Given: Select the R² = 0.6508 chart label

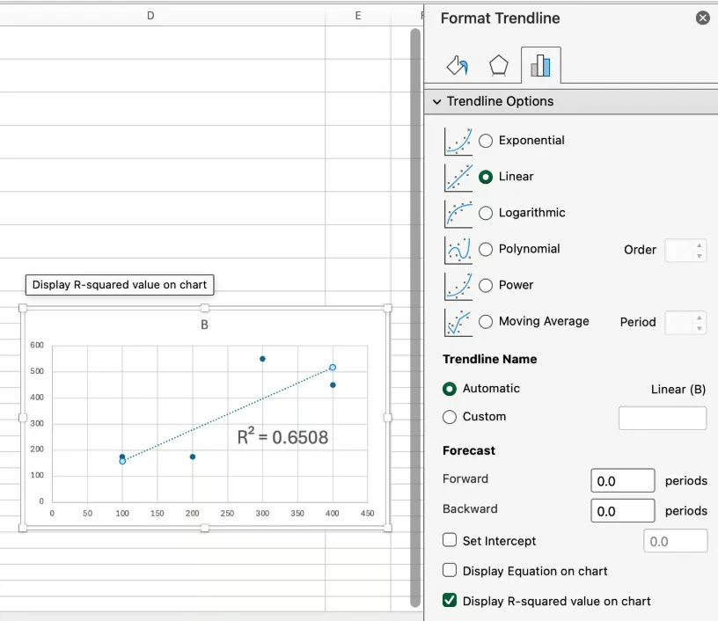Looking at the screenshot, I should click(282, 436).
